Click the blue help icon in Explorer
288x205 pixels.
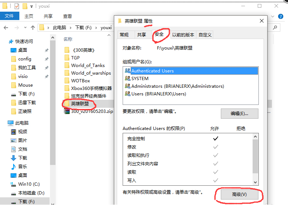pyautogui.click(x=281, y=16)
